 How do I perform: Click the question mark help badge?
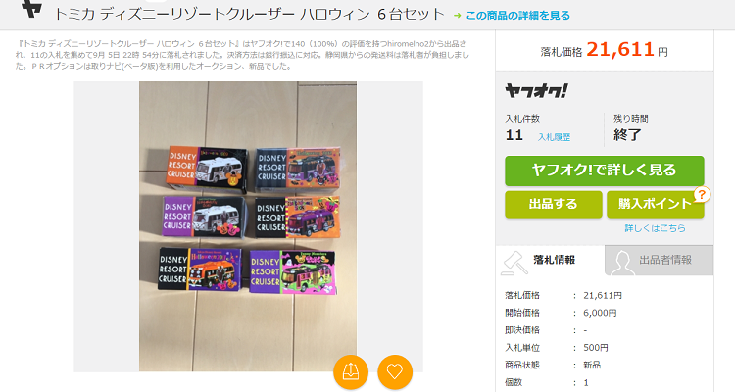tap(702, 194)
